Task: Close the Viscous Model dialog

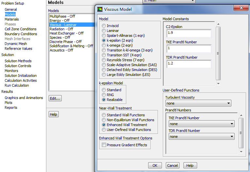Action: pos(241,7)
